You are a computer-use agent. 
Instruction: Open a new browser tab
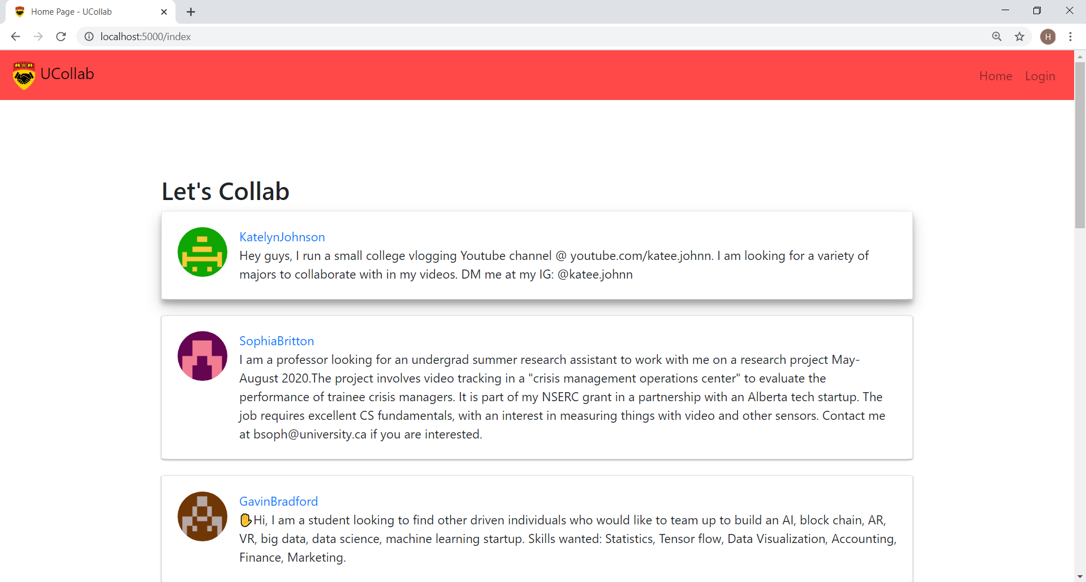coord(191,11)
